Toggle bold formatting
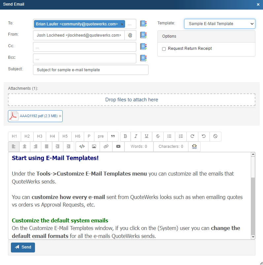The height and width of the screenshot is (265, 263). click(125, 136)
